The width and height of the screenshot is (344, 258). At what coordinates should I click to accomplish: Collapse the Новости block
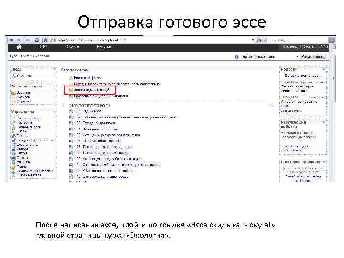point(324,69)
